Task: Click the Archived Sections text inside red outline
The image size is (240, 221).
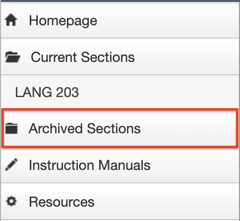Action: [85, 128]
